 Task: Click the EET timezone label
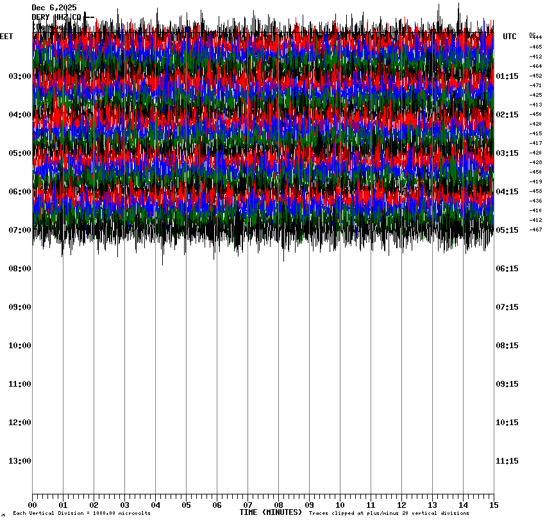[6, 37]
